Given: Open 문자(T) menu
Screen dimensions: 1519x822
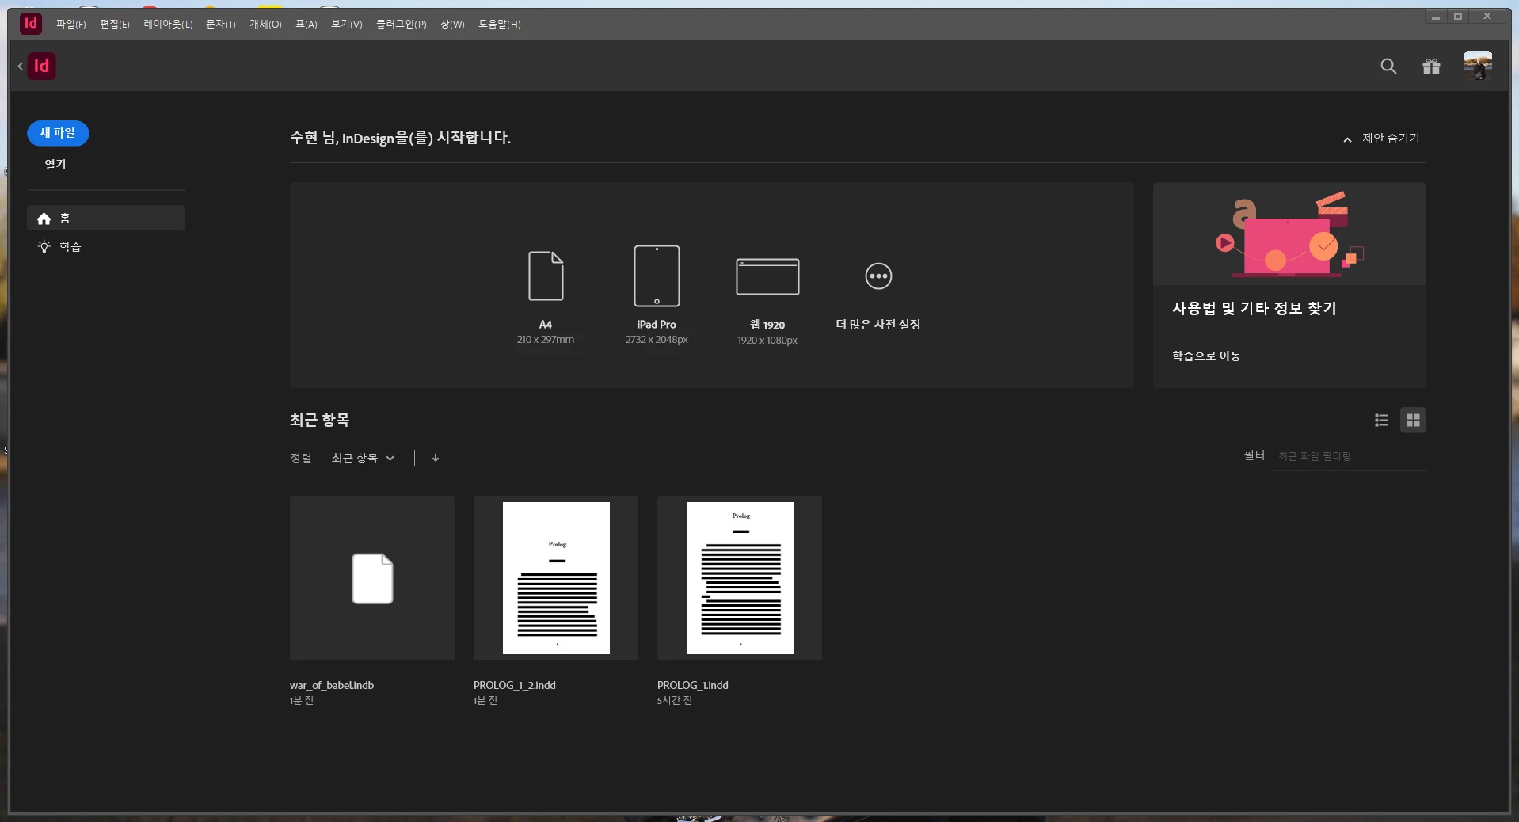Looking at the screenshot, I should pyautogui.click(x=221, y=25).
